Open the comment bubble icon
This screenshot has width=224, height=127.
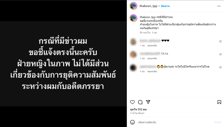tap(140, 102)
